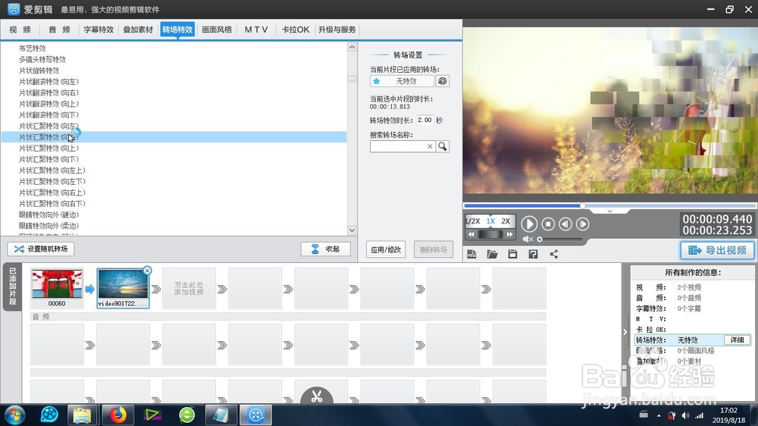Set playback speed to 2X
This screenshot has width=758, height=426.
pos(506,221)
